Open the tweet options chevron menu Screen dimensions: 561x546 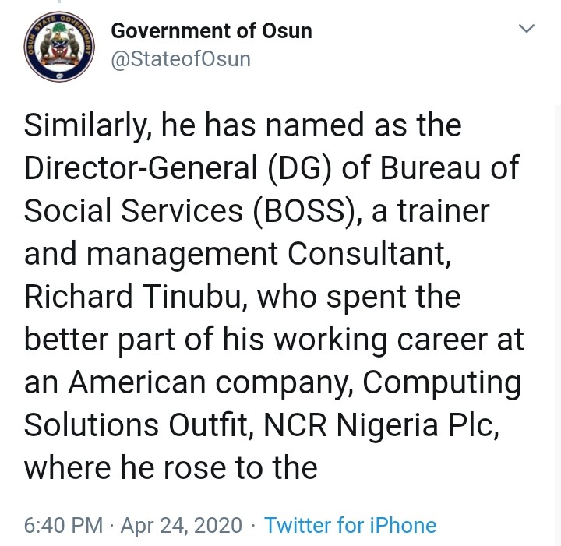527,30
